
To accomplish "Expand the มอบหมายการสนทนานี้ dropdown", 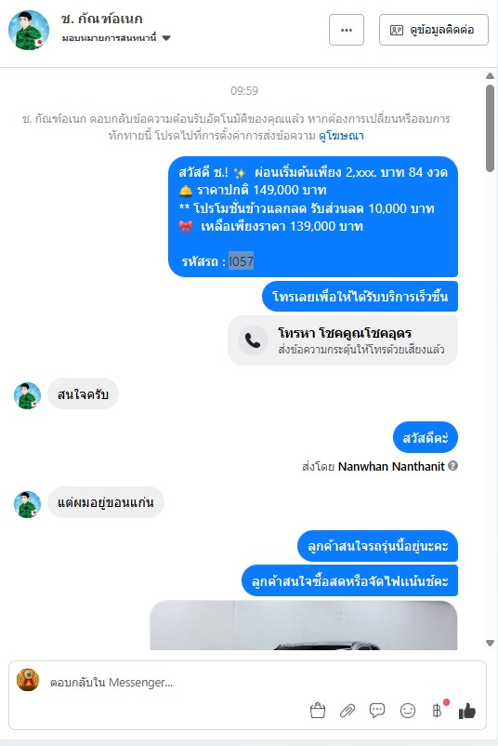I will pyautogui.click(x=165, y=38).
